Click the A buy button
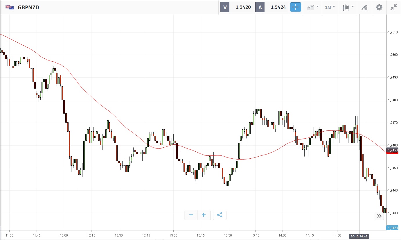 click(260, 7)
